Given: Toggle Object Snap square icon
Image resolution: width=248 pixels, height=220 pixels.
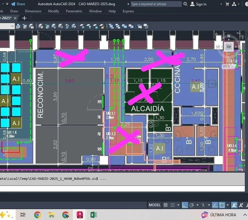Looking at the screenshot, I should tap(222, 205).
